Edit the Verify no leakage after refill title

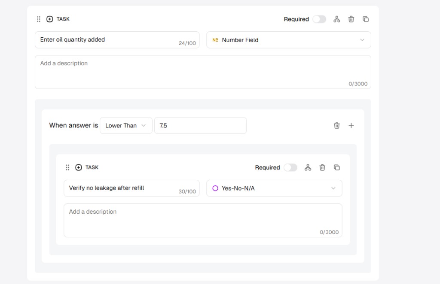[131, 188]
